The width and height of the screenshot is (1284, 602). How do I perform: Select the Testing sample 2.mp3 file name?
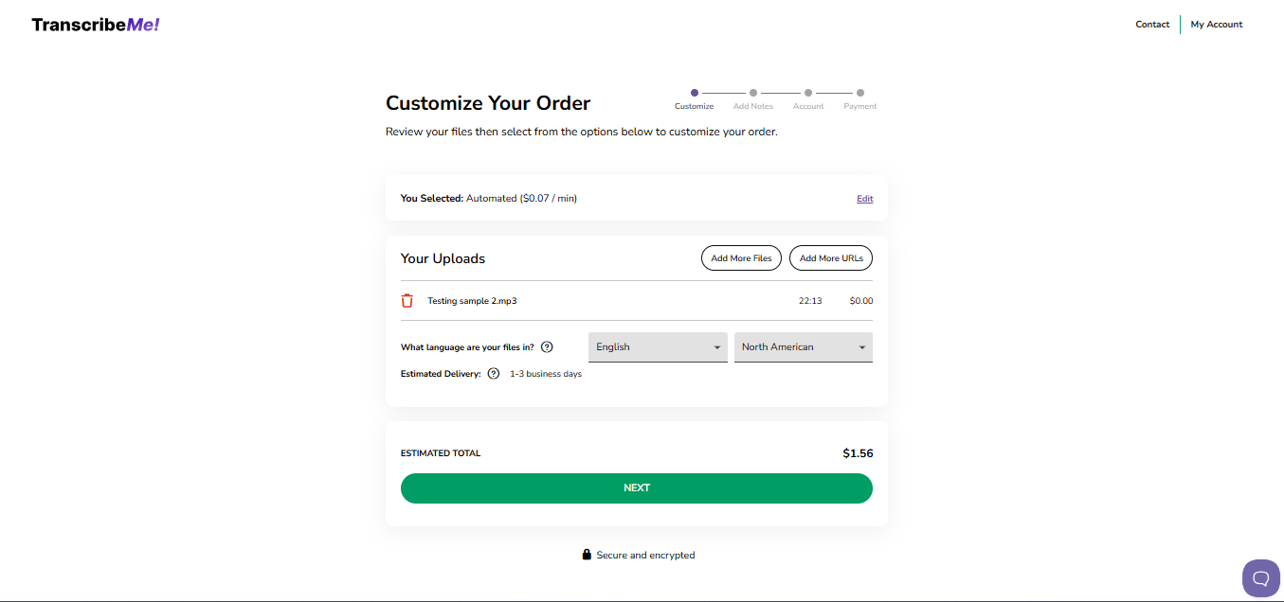pyautogui.click(x=472, y=300)
